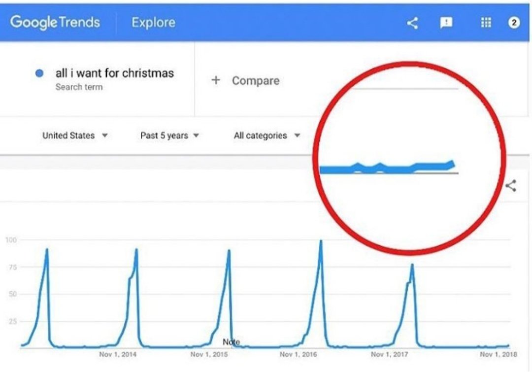Select the highest peak before Nov 2017

point(321,241)
